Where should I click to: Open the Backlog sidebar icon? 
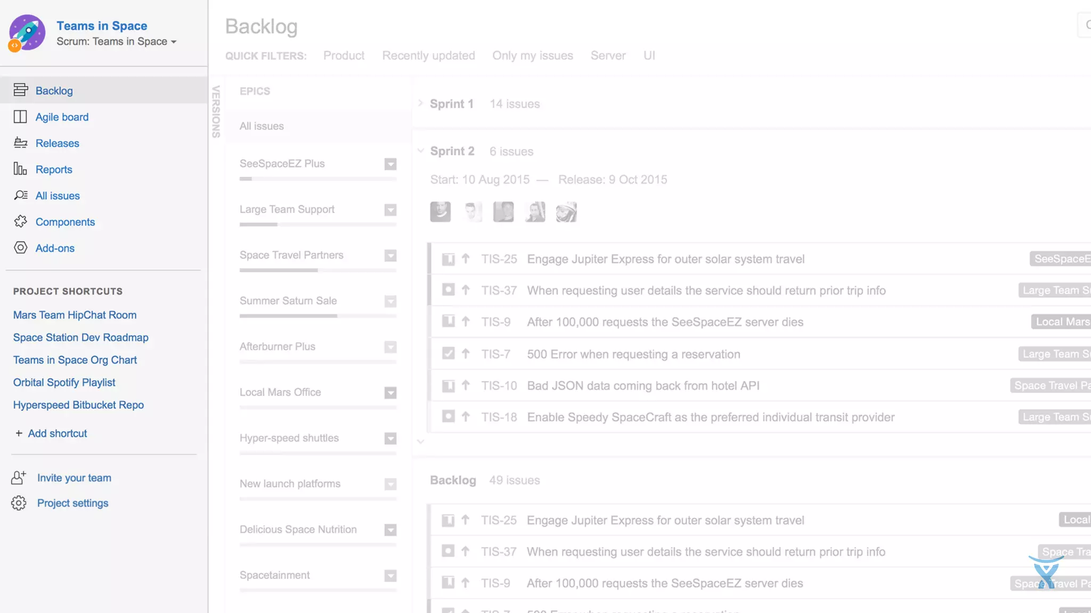20,90
